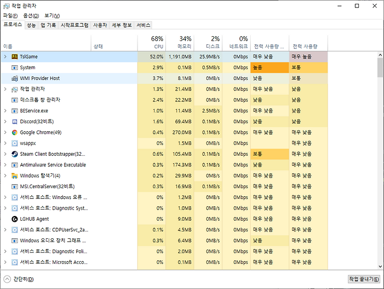
Task: Expand the Steam Client Bootstrapper group
Action: coord(5,154)
